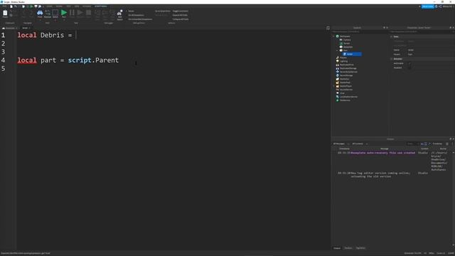Click the StarterGui icon in Explorer
Viewport: 455px width, 256px height.
(x=338, y=79)
